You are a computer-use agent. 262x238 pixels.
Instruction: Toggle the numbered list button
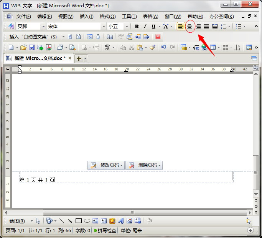[x=239, y=27]
